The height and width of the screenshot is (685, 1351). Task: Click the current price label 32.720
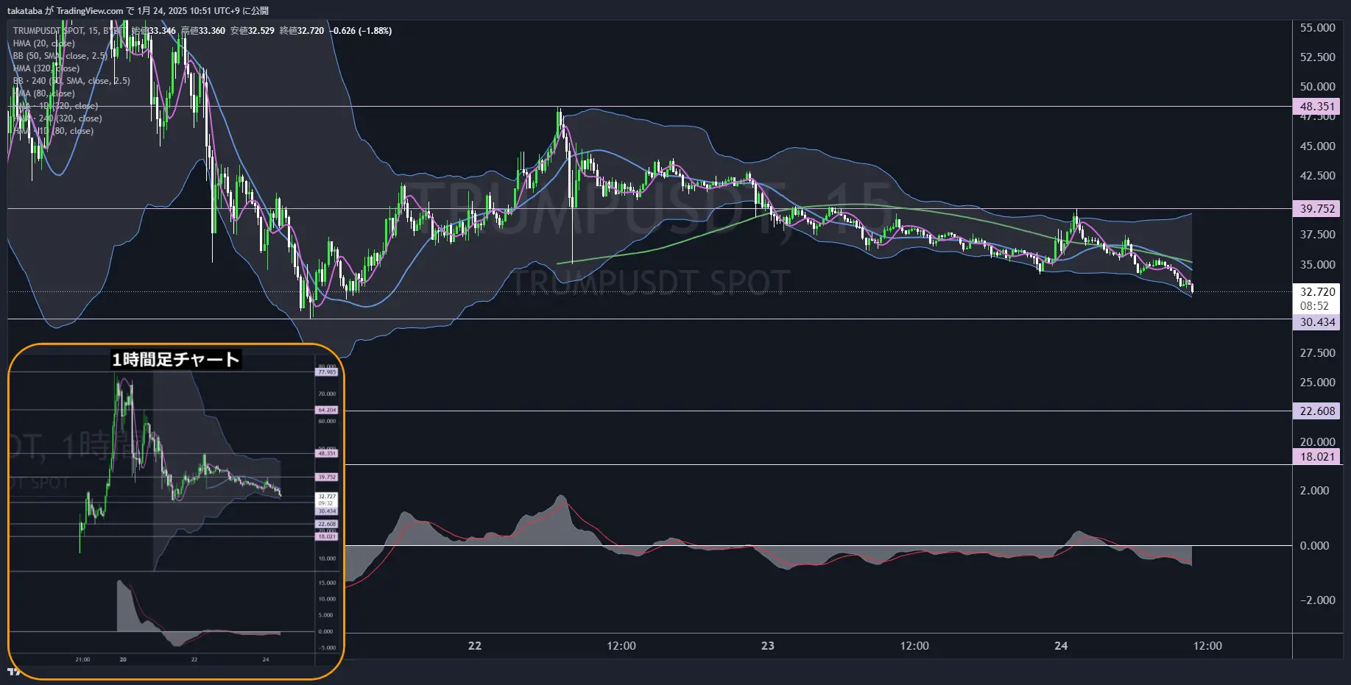coord(1316,292)
